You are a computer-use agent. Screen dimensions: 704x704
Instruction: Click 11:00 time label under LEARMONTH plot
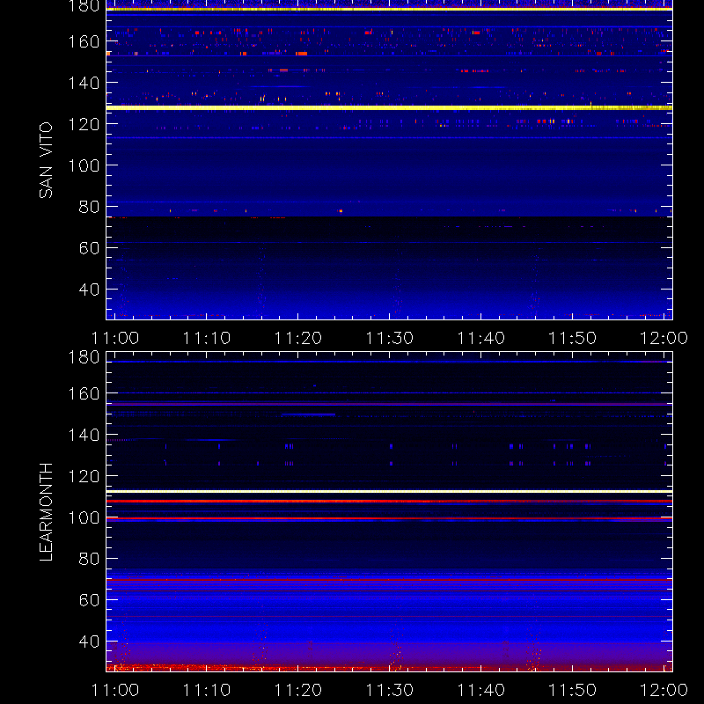click(x=115, y=690)
